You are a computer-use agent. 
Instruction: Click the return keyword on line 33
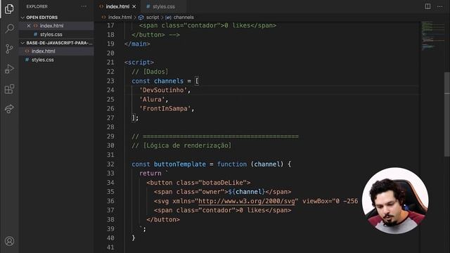coord(150,174)
